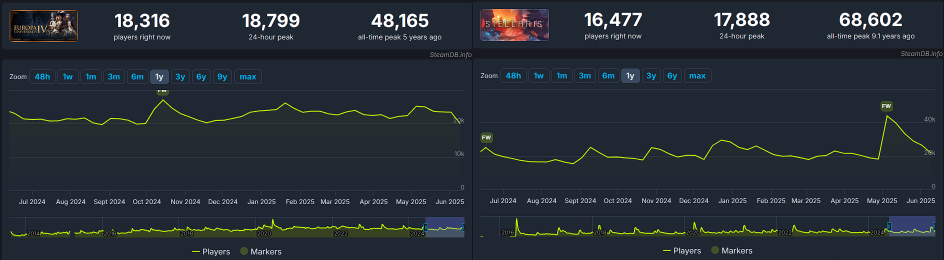Click the 16,477 players right now figure
This screenshot has height=260, width=944.
tap(613, 19)
